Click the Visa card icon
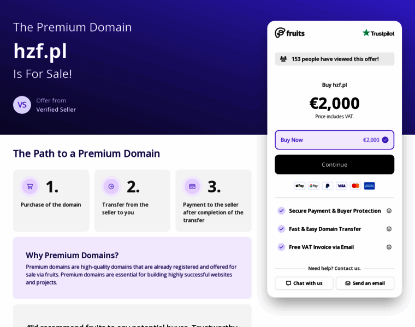Screen dimensions: 415x327 341,186
